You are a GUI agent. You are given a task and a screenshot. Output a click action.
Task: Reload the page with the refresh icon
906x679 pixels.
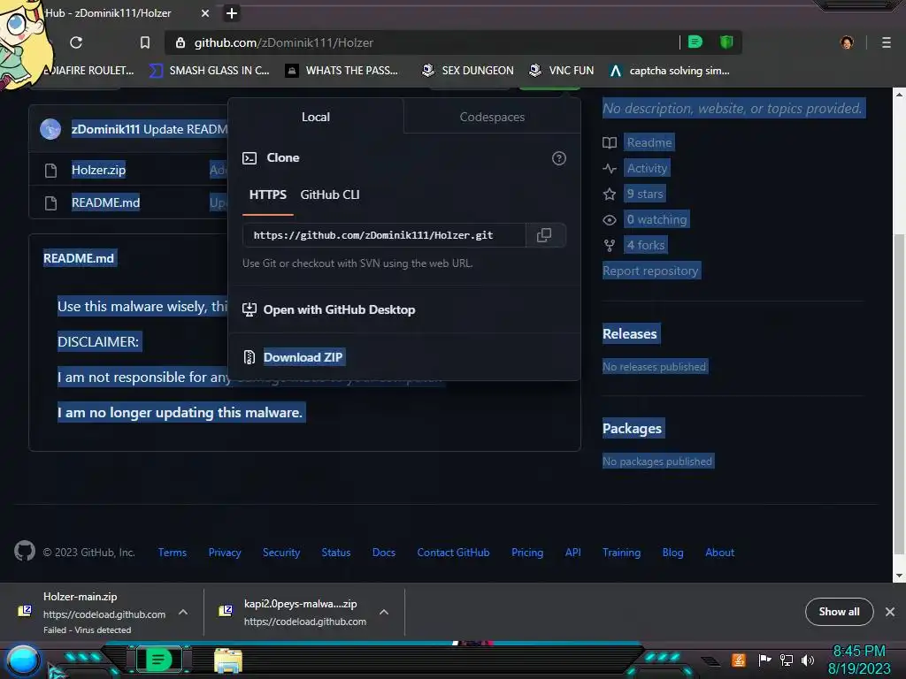[x=76, y=42]
